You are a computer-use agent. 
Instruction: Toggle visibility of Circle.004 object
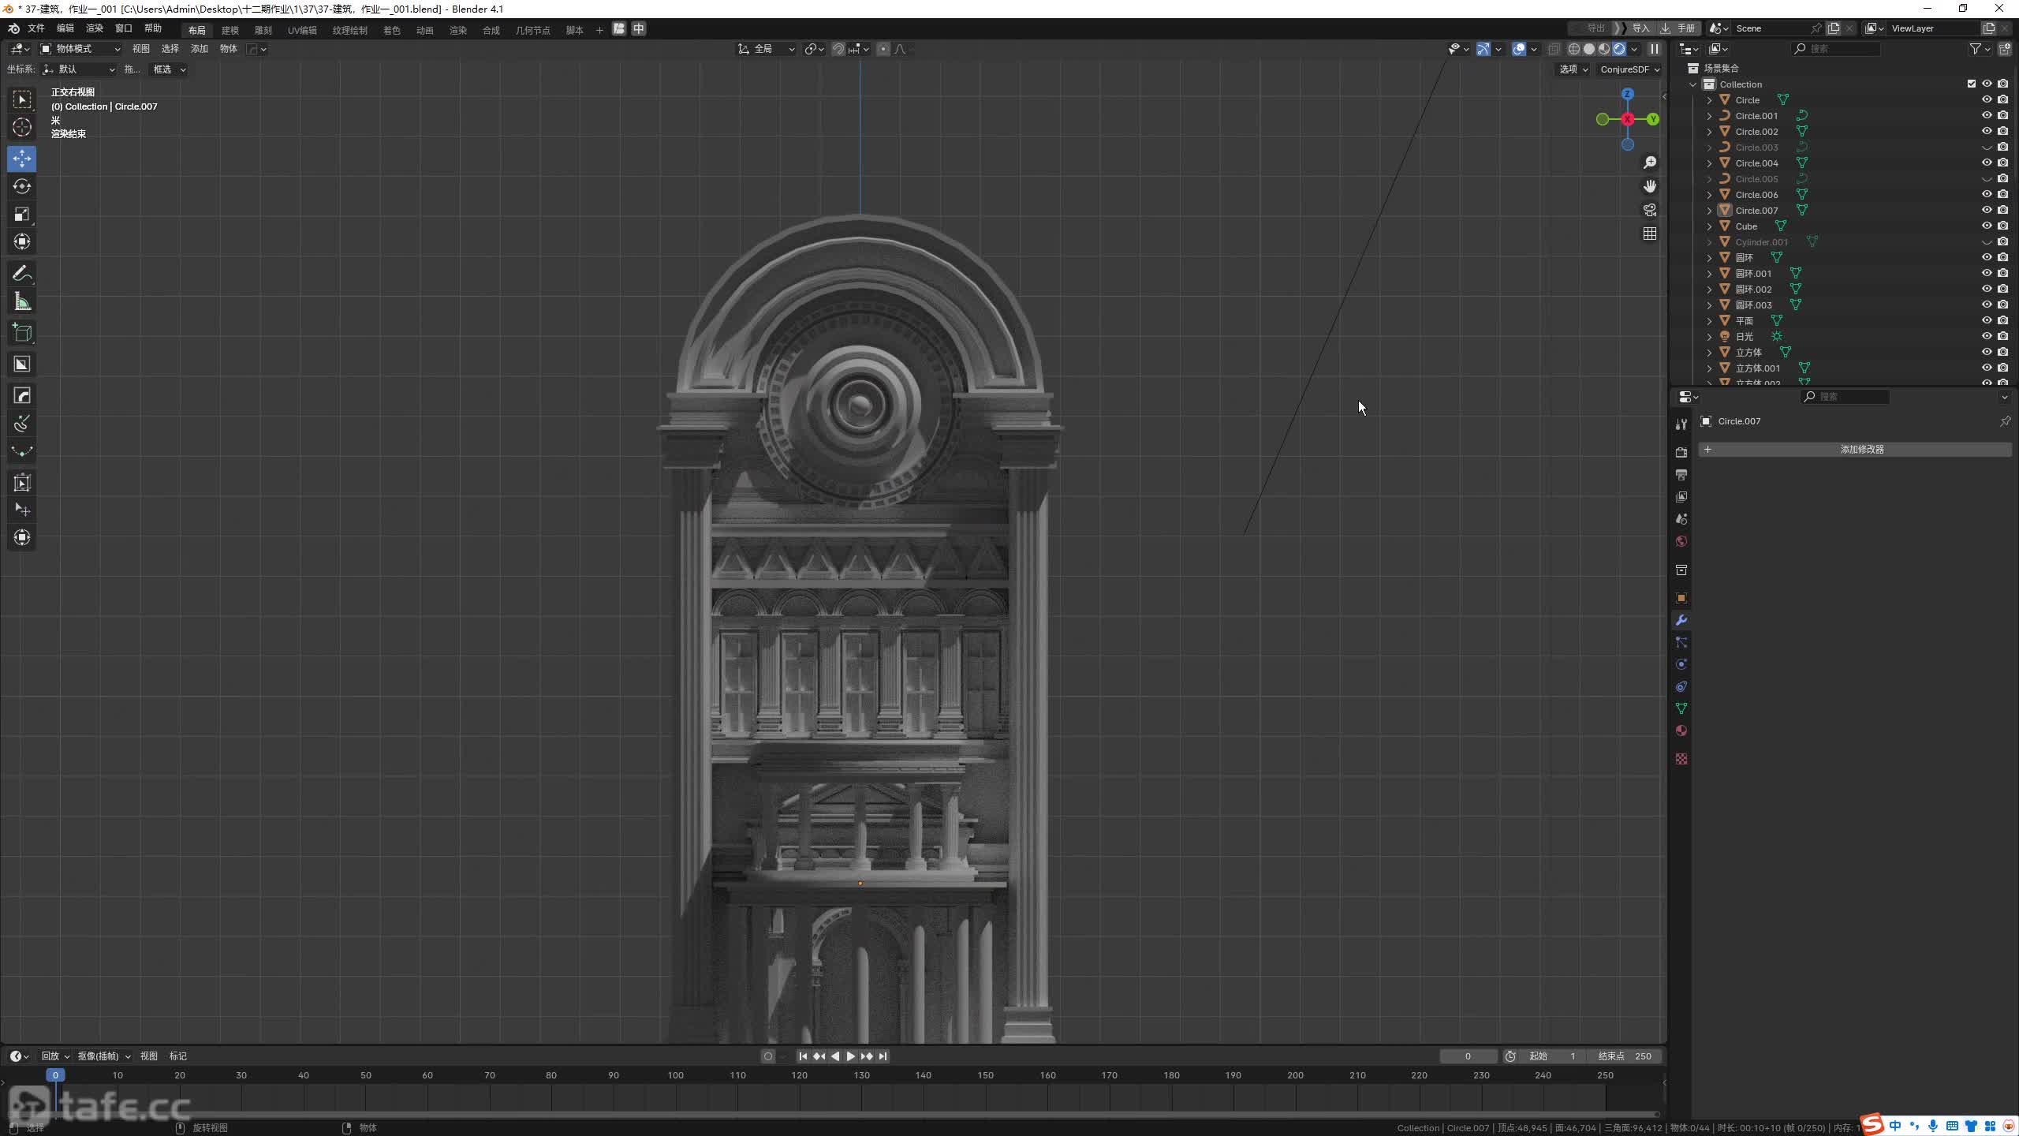[x=1987, y=163]
